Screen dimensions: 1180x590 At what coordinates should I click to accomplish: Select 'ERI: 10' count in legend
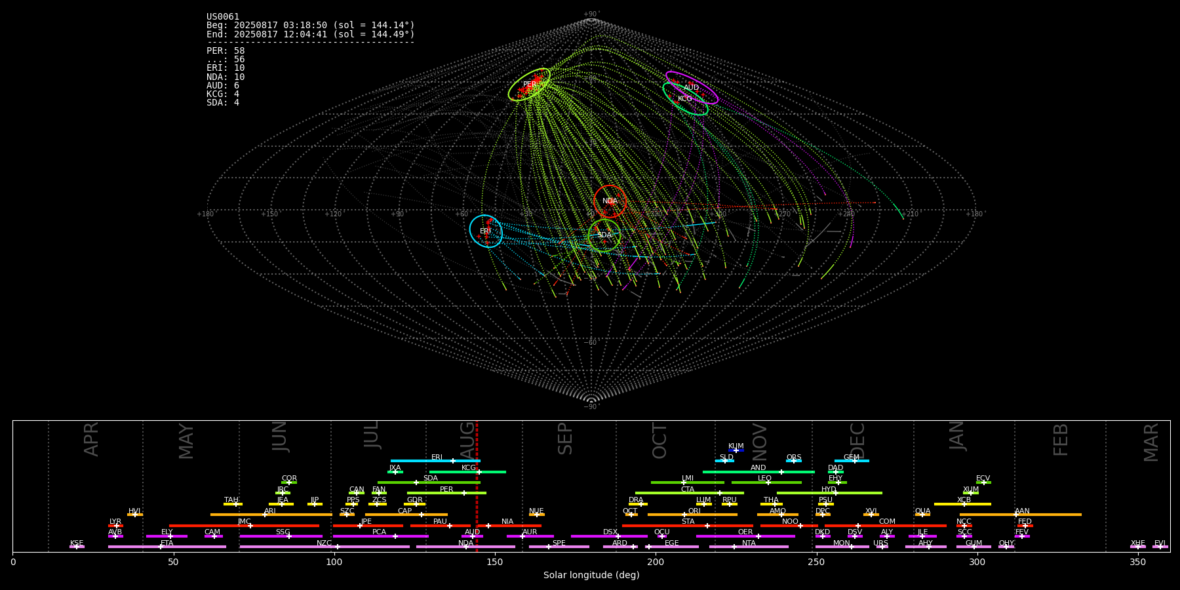[226, 68]
